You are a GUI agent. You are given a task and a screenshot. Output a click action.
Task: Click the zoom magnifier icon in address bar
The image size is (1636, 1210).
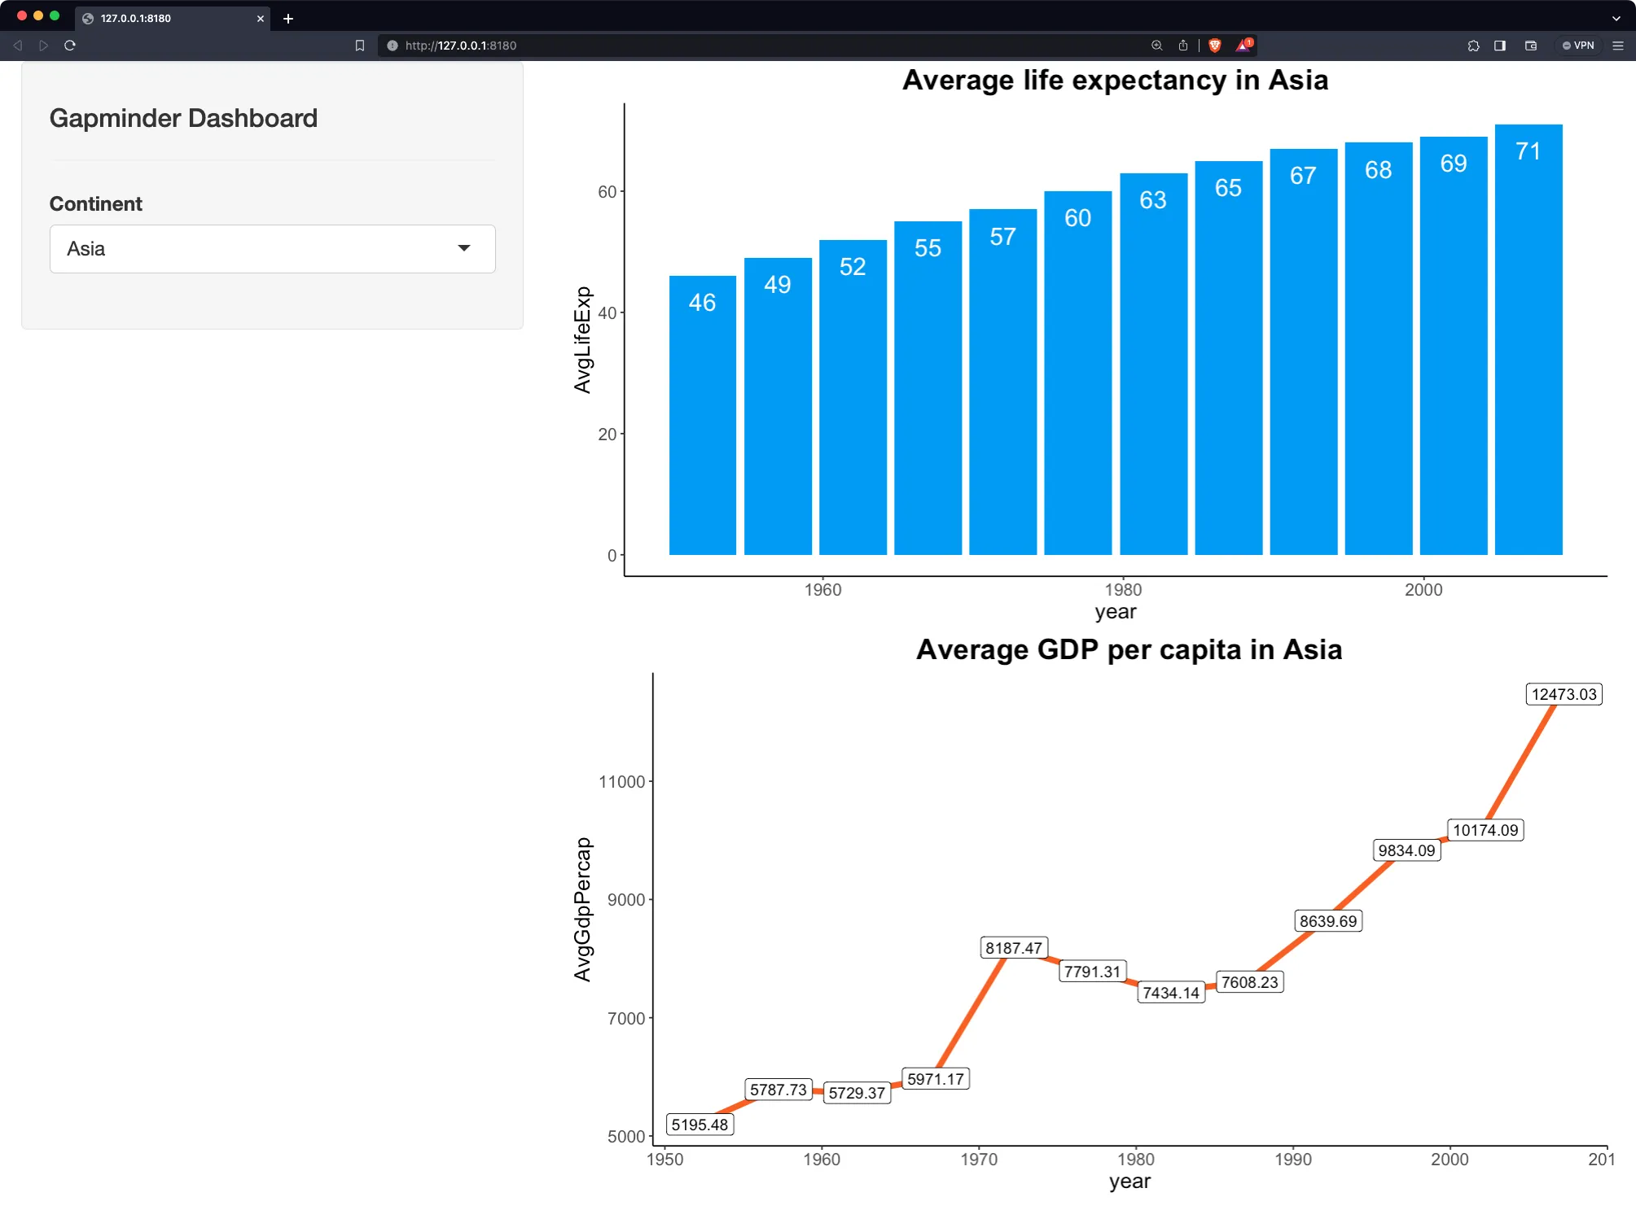tap(1156, 46)
